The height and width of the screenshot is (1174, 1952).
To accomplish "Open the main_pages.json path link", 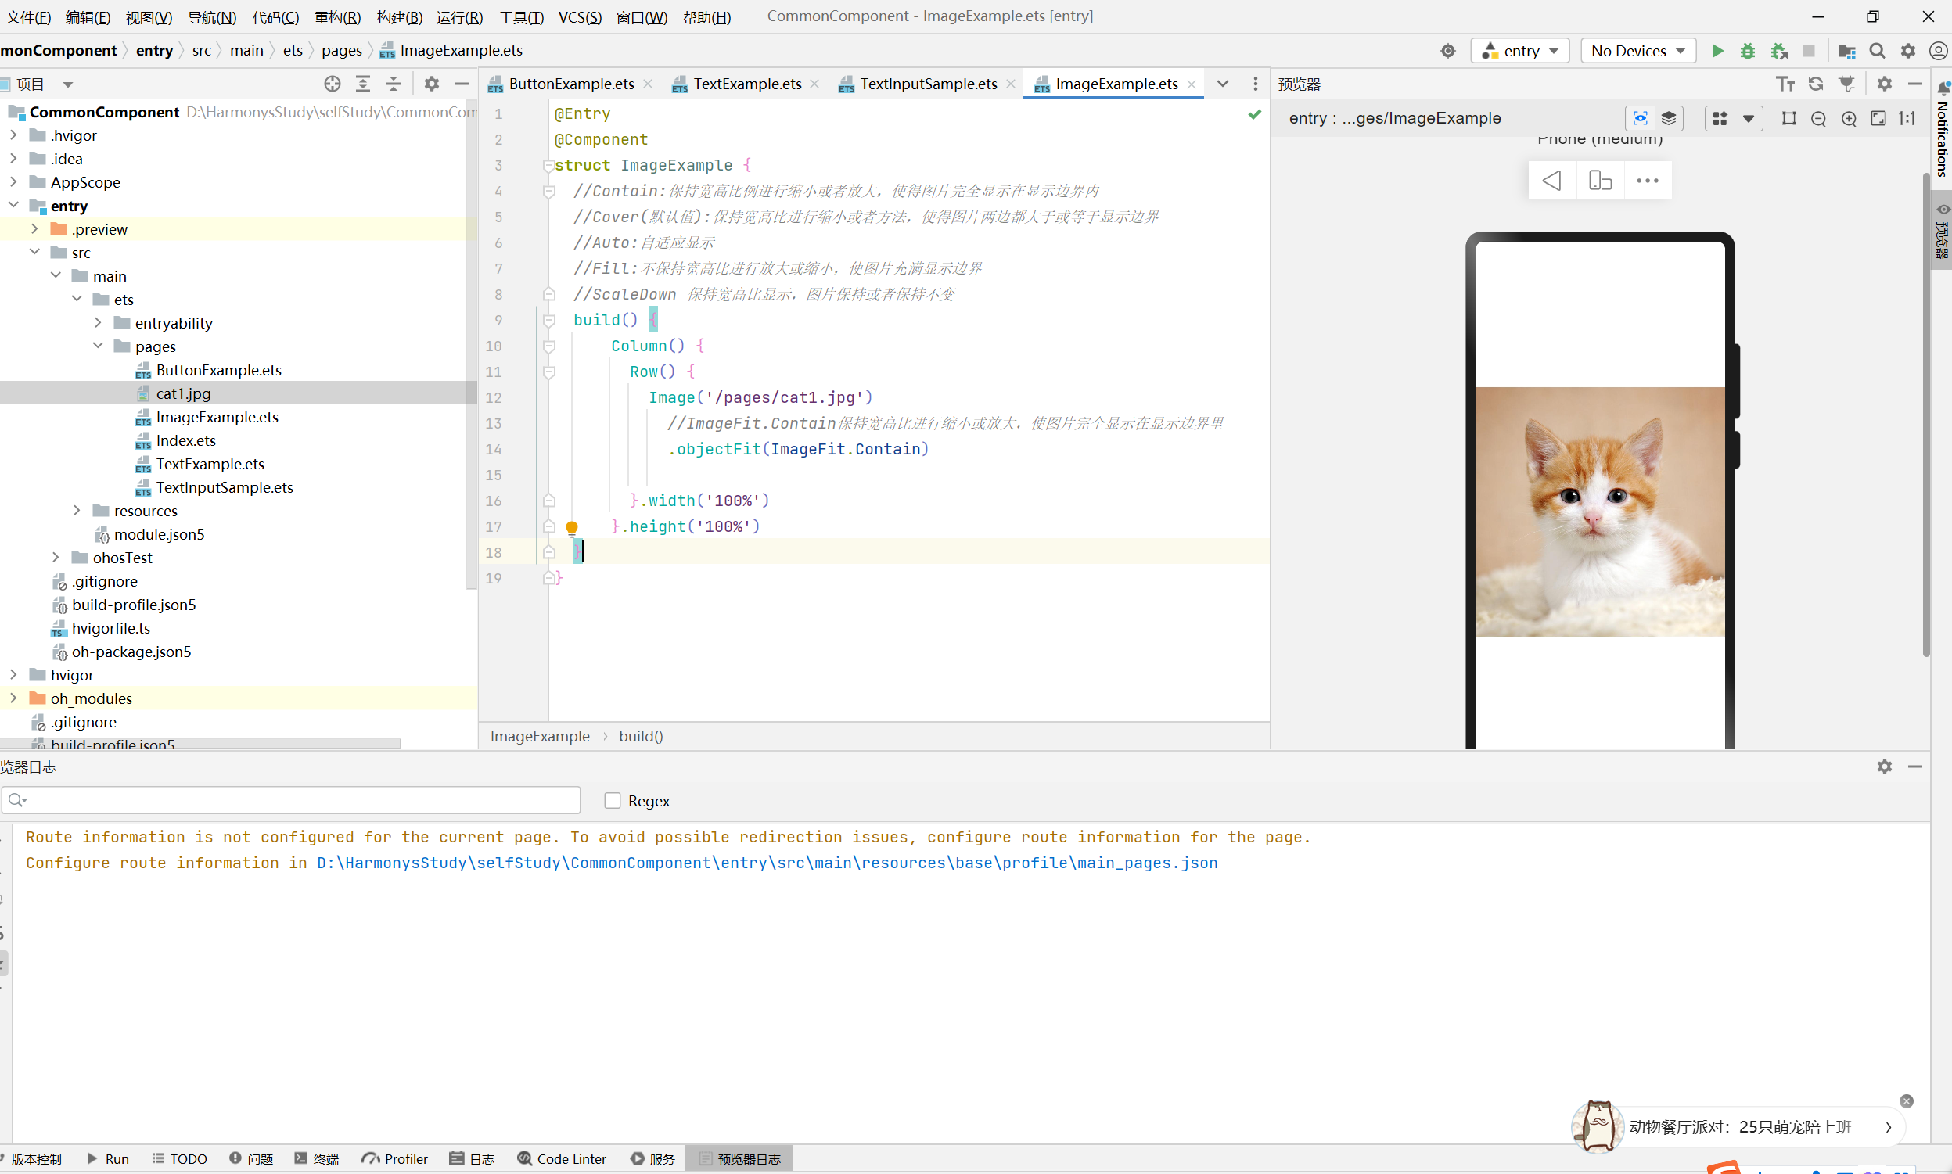I will (766, 862).
